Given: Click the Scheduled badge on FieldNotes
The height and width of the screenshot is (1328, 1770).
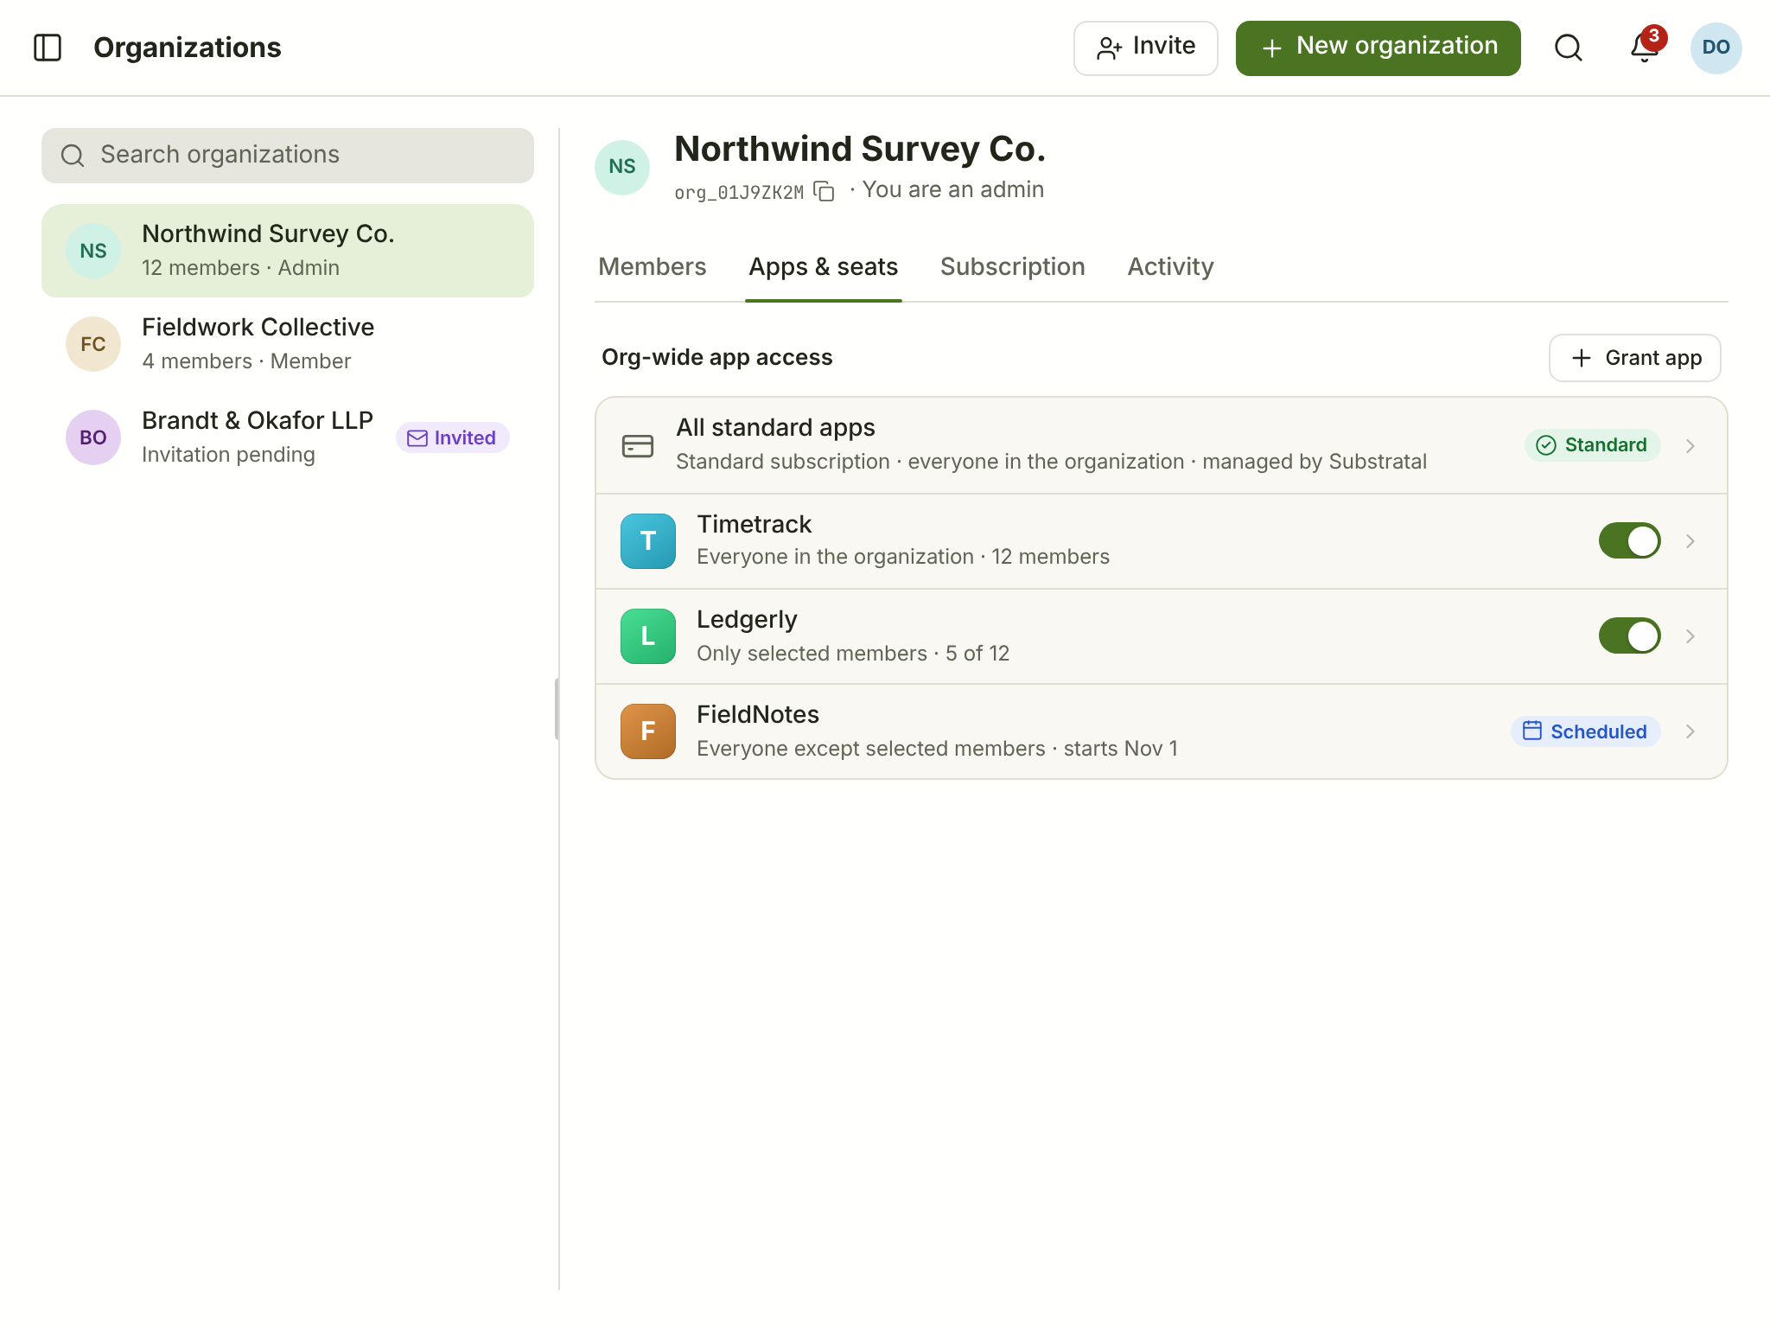Looking at the screenshot, I should 1585,731.
